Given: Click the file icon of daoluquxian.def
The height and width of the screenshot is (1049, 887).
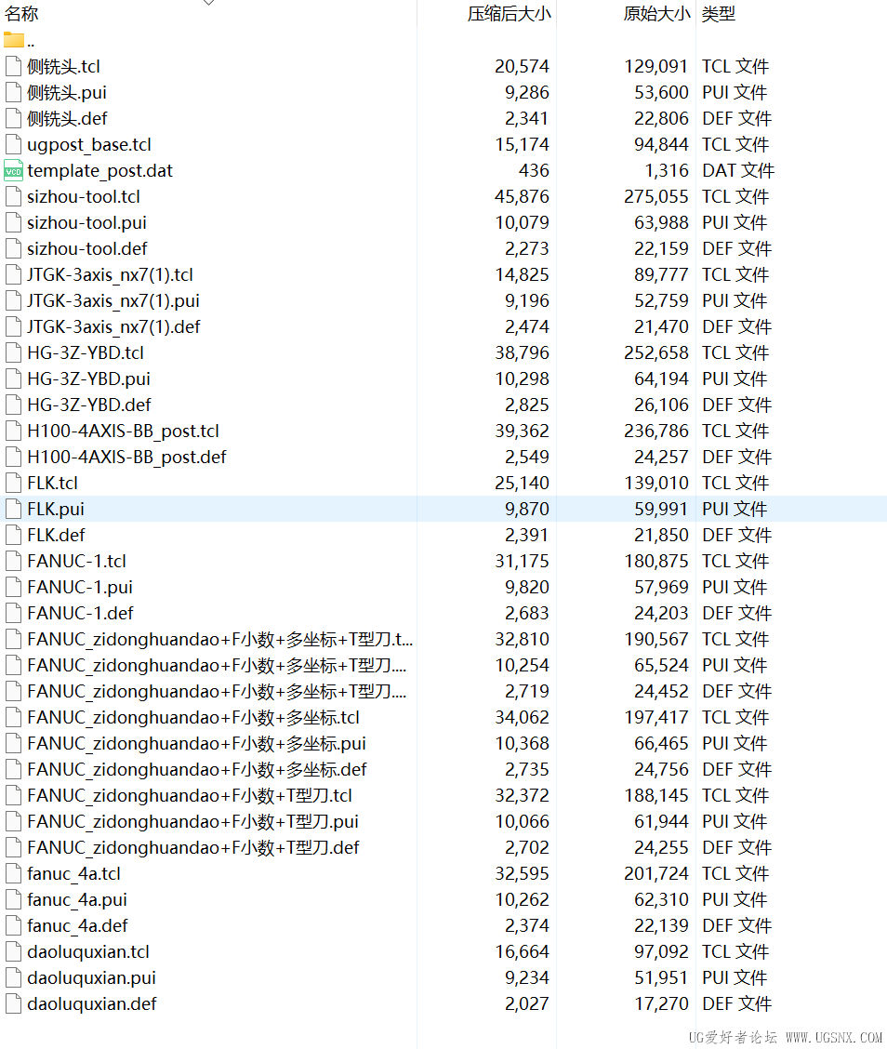Looking at the screenshot, I should pos(13,1003).
